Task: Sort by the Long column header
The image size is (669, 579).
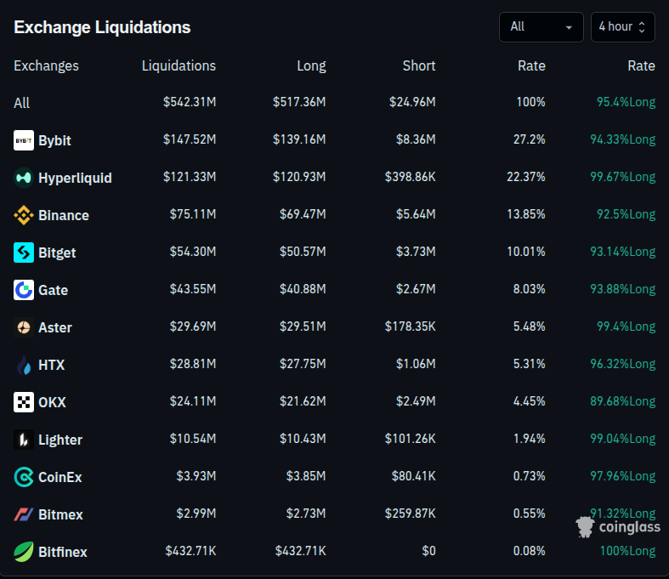Action: point(311,65)
